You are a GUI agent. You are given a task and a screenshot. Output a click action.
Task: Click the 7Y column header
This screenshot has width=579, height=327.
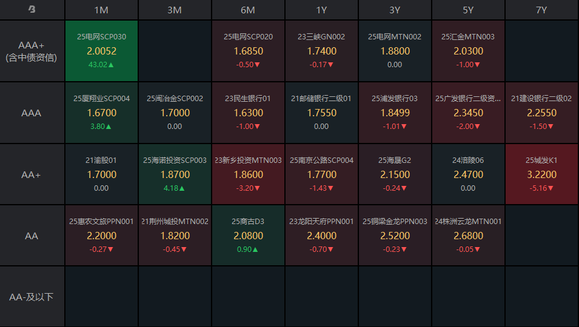click(541, 10)
